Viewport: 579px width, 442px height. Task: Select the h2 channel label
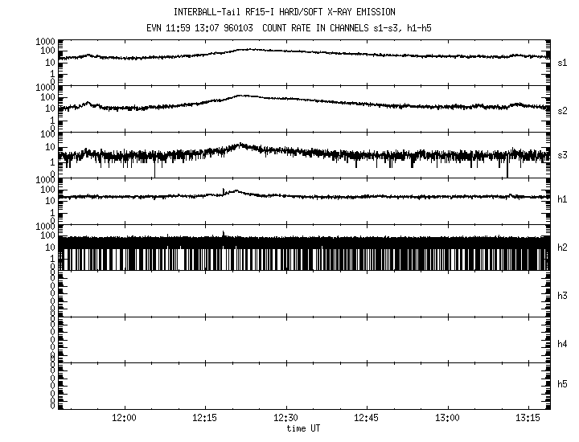(x=563, y=248)
